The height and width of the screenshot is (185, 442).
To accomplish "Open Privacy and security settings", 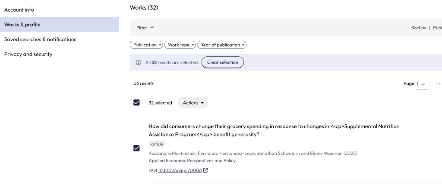I will point(28,54).
